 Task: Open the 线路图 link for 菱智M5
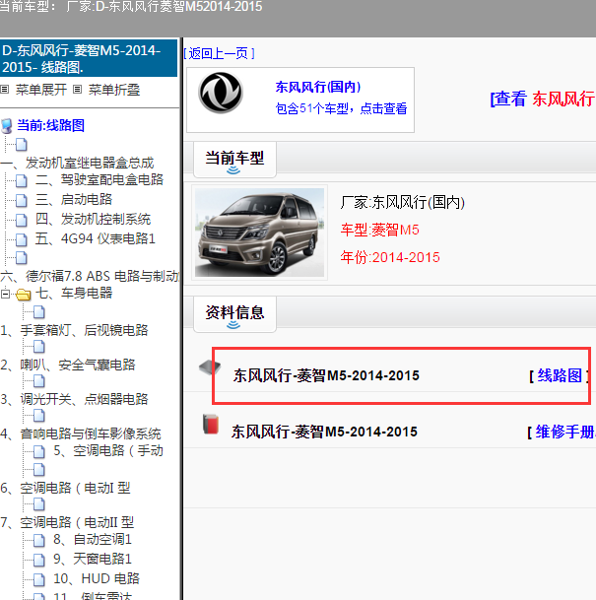pyautogui.click(x=560, y=375)
